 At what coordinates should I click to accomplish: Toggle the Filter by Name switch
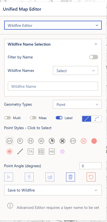point(94,57)
